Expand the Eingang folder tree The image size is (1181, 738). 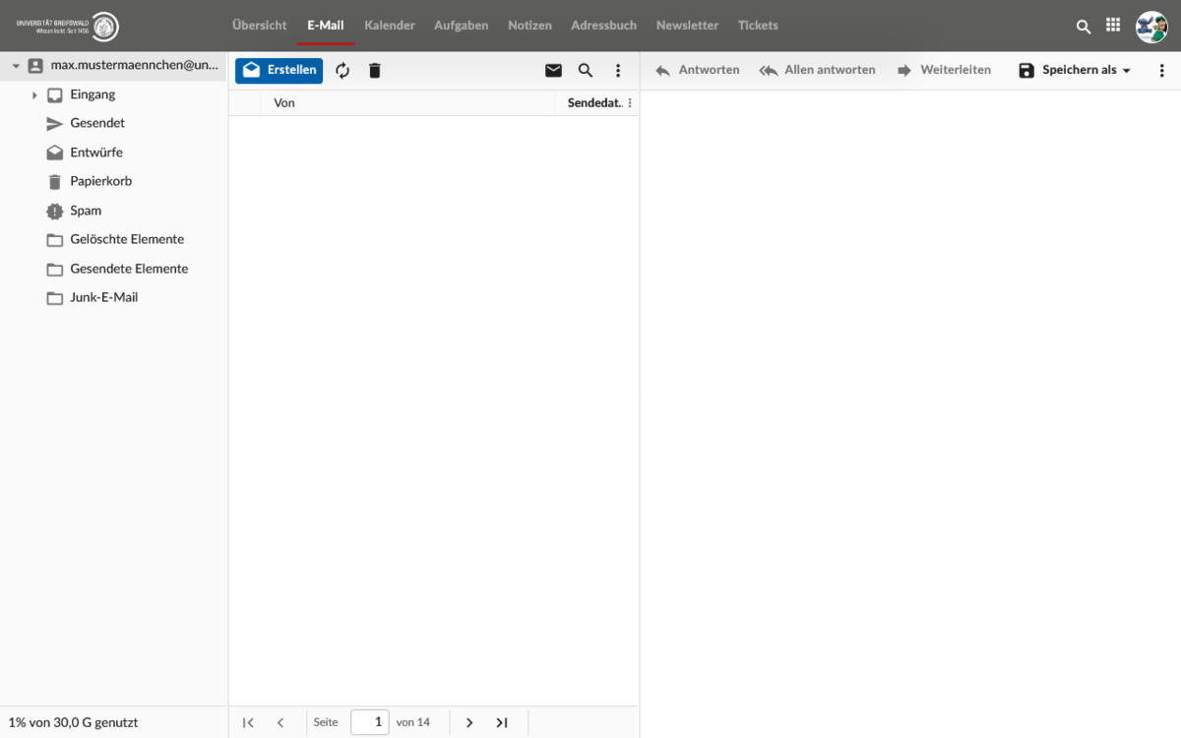(34, 95)
